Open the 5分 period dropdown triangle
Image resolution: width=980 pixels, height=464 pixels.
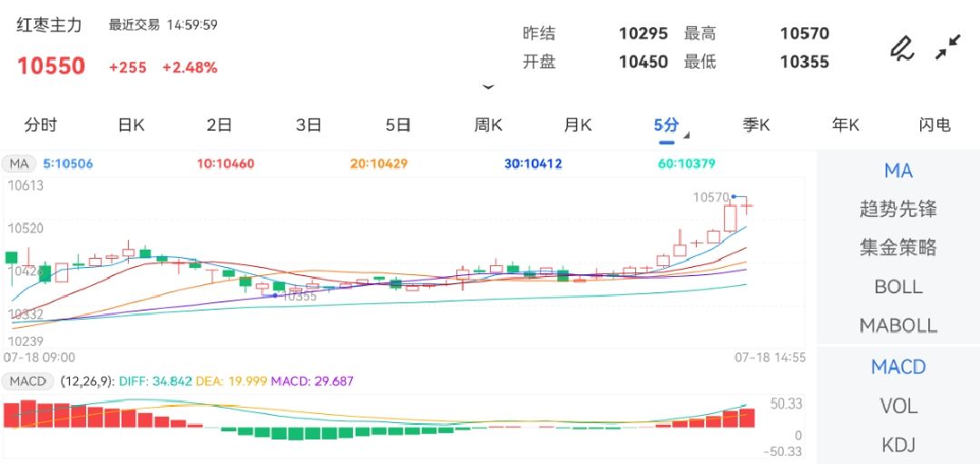686,135
